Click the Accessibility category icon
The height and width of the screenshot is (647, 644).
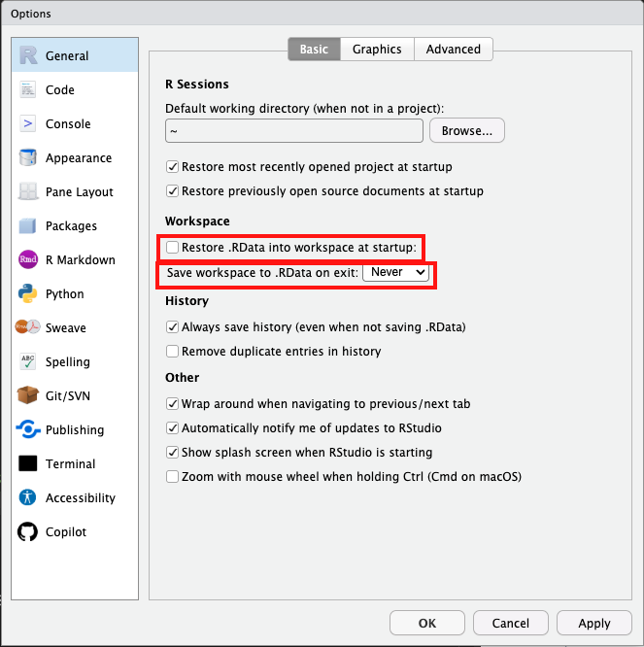click(28, 498)
